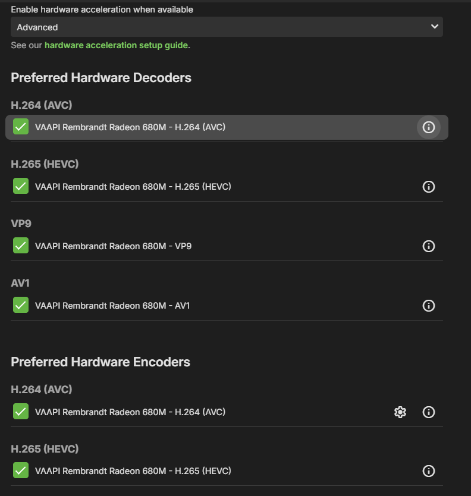The width and height of the screenshot is (471, 496).
Task: Open the hardware acceleration Advanced dropdown
Action: coord(227,27)
